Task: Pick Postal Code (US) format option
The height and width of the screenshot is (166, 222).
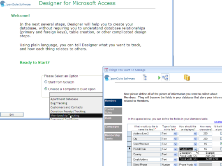Action: click(201, 159)
